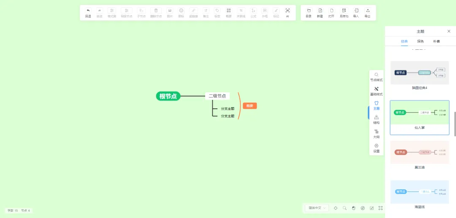Image resolution: width=456 pixels, height=218 pixels.
Task: Add an association line with 关联线
Action: [241, 11]
